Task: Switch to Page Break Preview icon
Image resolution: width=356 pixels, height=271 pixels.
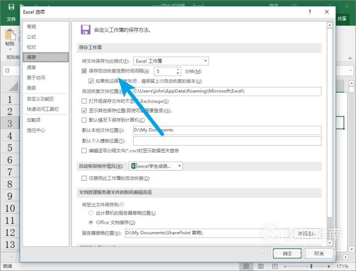Action: (275, 266)
